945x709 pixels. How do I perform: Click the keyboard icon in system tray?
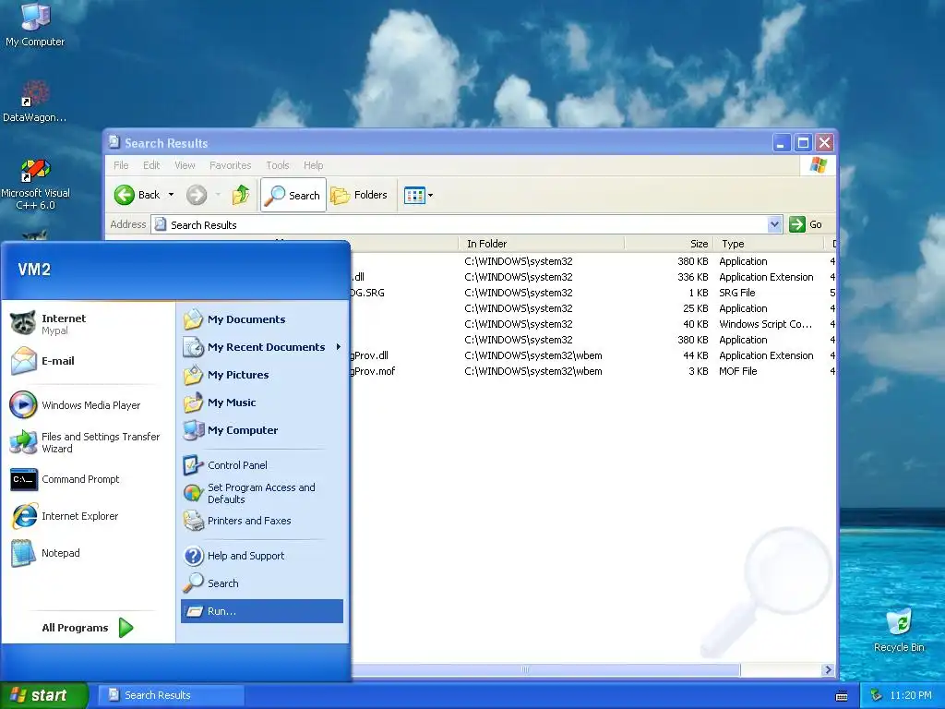point(842,696)
